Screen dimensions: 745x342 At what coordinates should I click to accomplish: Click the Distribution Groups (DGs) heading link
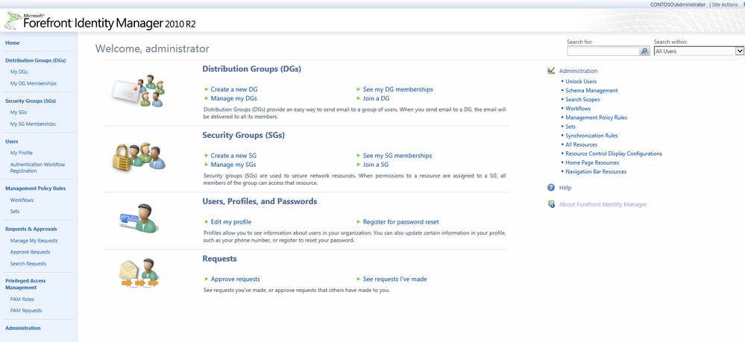click(252, 69)
